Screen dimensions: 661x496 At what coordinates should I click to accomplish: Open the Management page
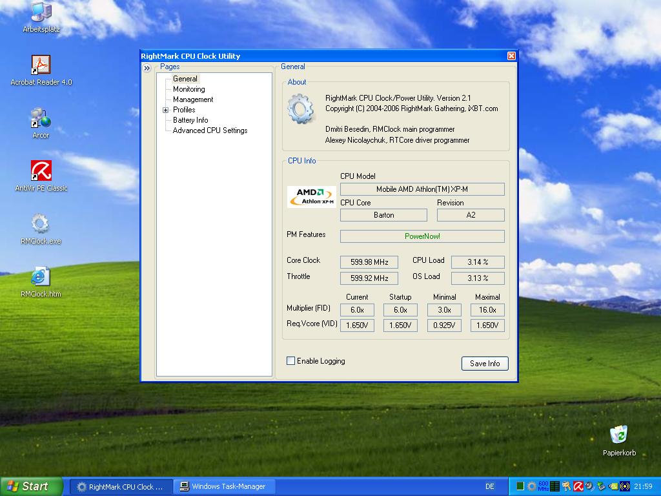pyautogui.click(x=193, y=99)
